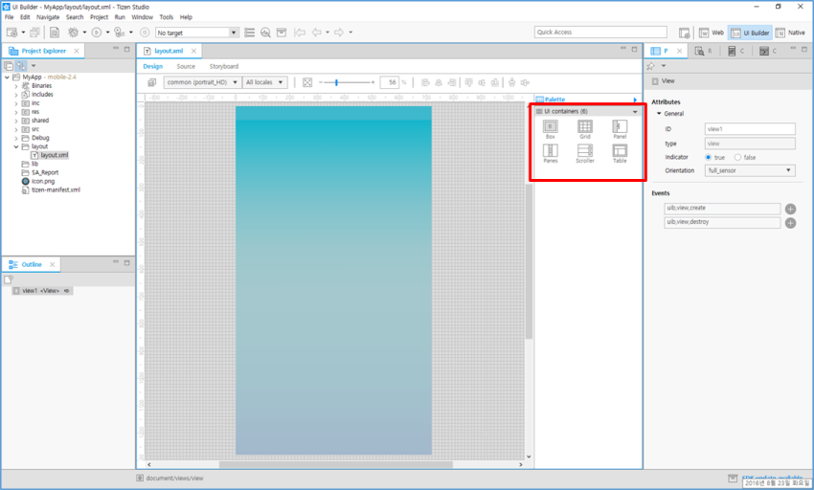Choose the Panel container icon
This screenshot has height=490, width=814.
[x=620, y=127]
